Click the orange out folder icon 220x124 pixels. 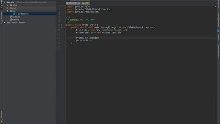point(11,8)
